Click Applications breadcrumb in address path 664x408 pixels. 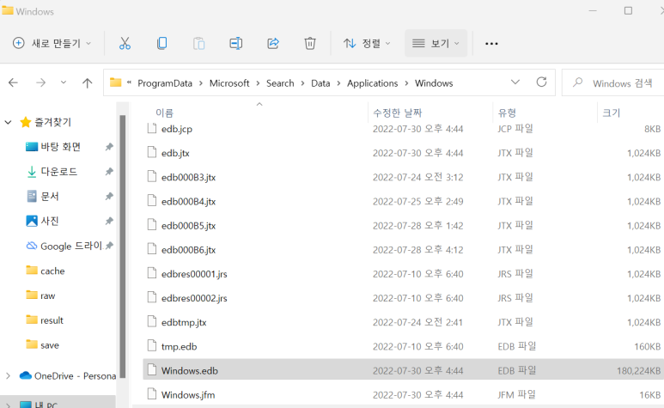point(372,83)
